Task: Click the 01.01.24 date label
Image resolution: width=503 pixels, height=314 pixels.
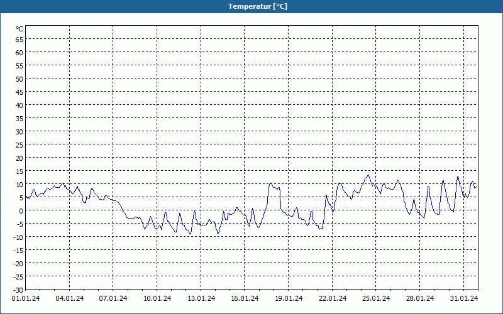Action: click(x=26, y=298)
